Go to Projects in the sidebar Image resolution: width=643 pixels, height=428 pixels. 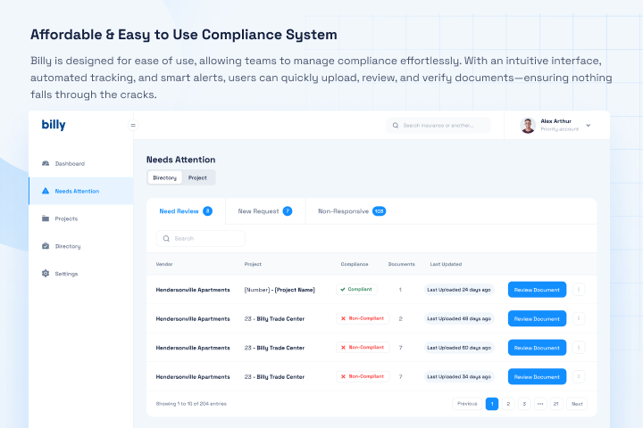[80, 218]
